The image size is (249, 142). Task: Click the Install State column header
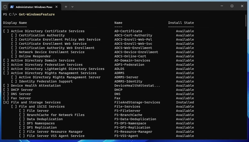181,23
